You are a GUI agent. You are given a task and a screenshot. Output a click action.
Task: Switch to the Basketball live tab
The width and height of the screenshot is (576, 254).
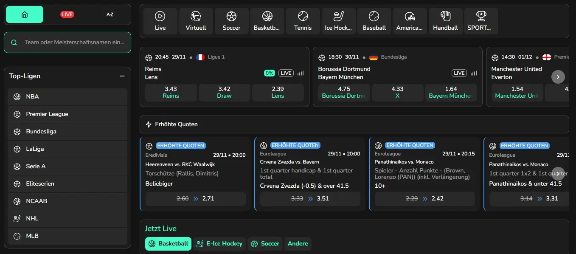168,244
